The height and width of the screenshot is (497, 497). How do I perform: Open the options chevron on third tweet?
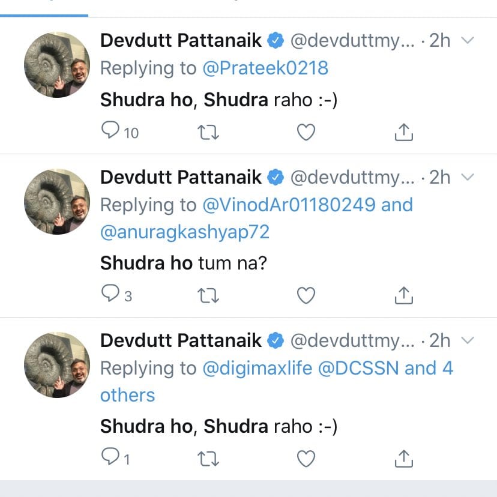tap(469, 341)
